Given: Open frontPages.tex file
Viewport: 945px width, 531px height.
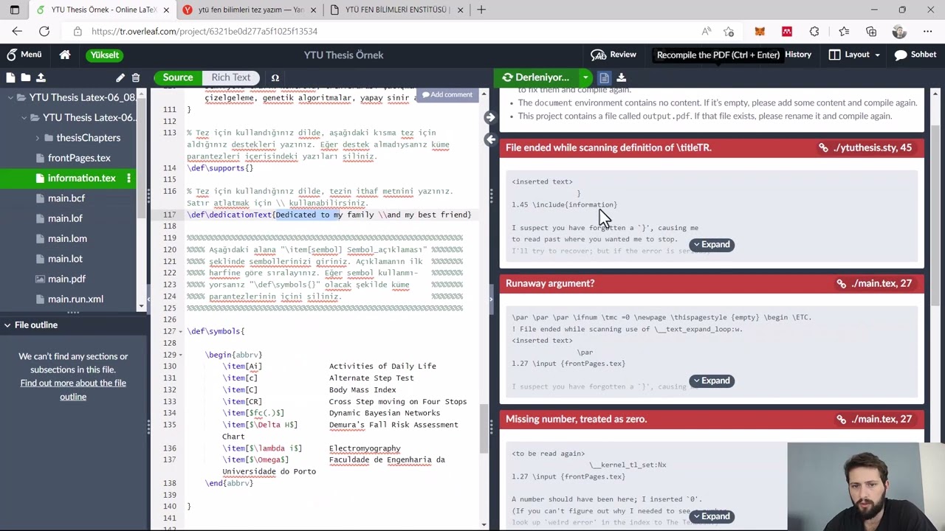Looking at the screenshot, I should [79, 158].
